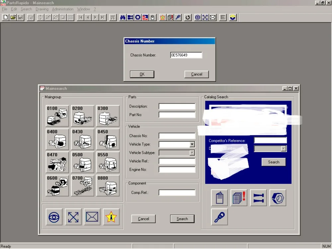Click OK in Chassis Number dialog

click(x=142, y=74)
